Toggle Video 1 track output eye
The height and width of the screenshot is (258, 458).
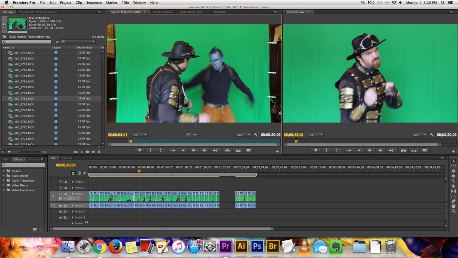pyautogui.click(x=60, y=194)
